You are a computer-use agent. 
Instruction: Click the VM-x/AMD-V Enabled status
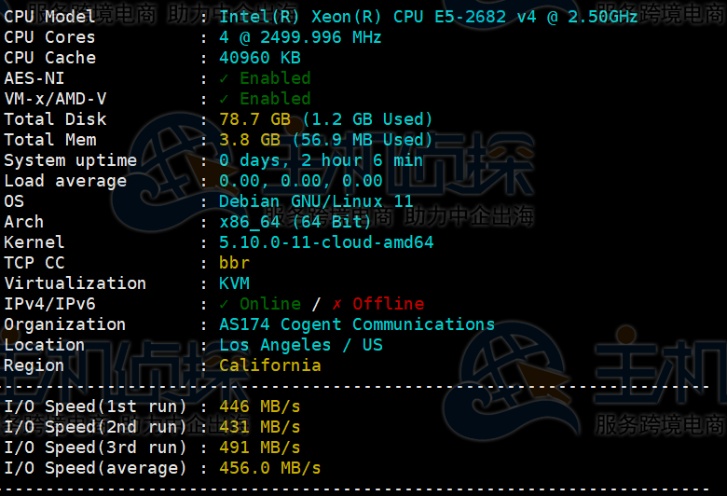click(265, 99)
